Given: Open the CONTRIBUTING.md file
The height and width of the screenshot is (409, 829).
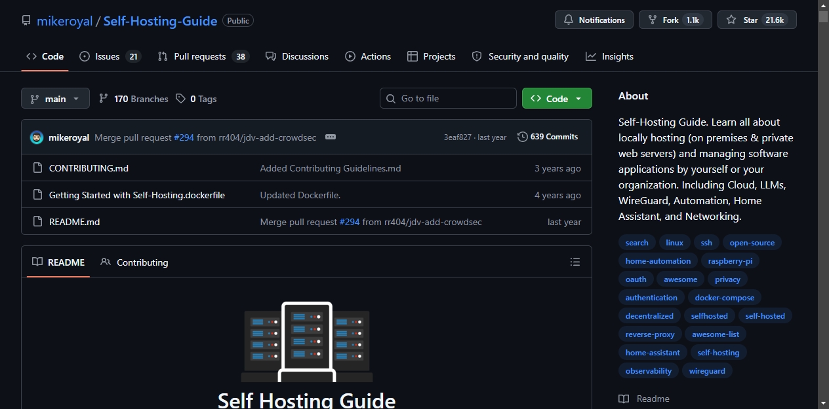Looking at the screenshot, I should (89, 168).
